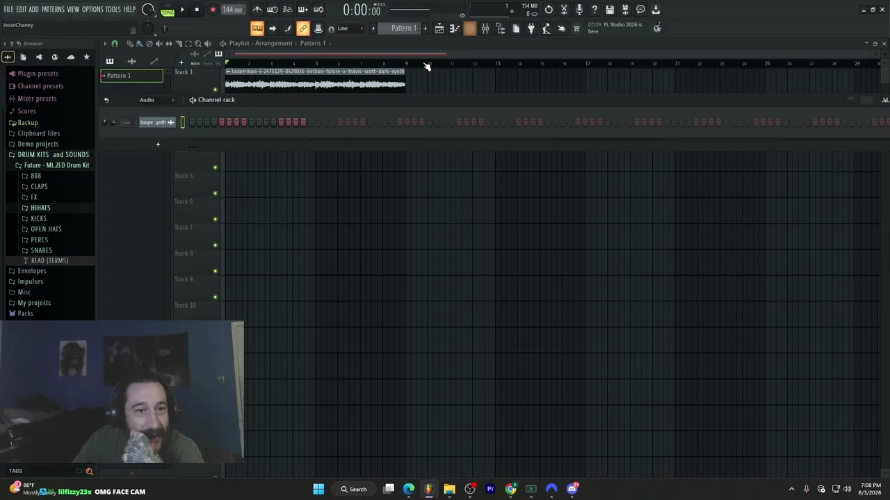The height and width of the screenshot is (500, 890).
Task: Select the Paint brush tool in Playlist
Action: [139, 43]
